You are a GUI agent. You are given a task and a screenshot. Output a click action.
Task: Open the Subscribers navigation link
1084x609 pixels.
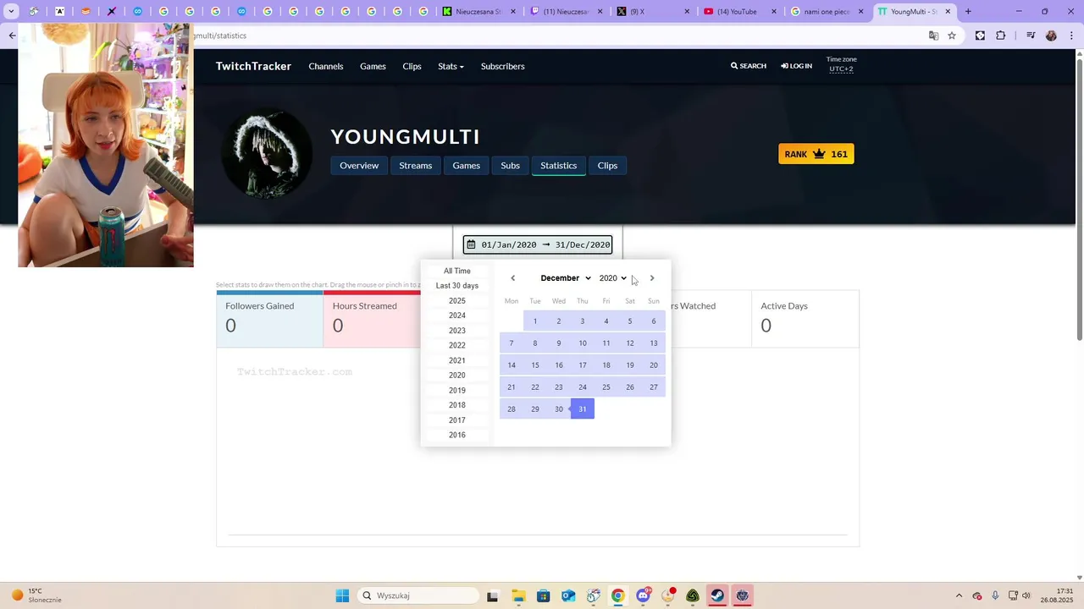click(x=503, y=66)
